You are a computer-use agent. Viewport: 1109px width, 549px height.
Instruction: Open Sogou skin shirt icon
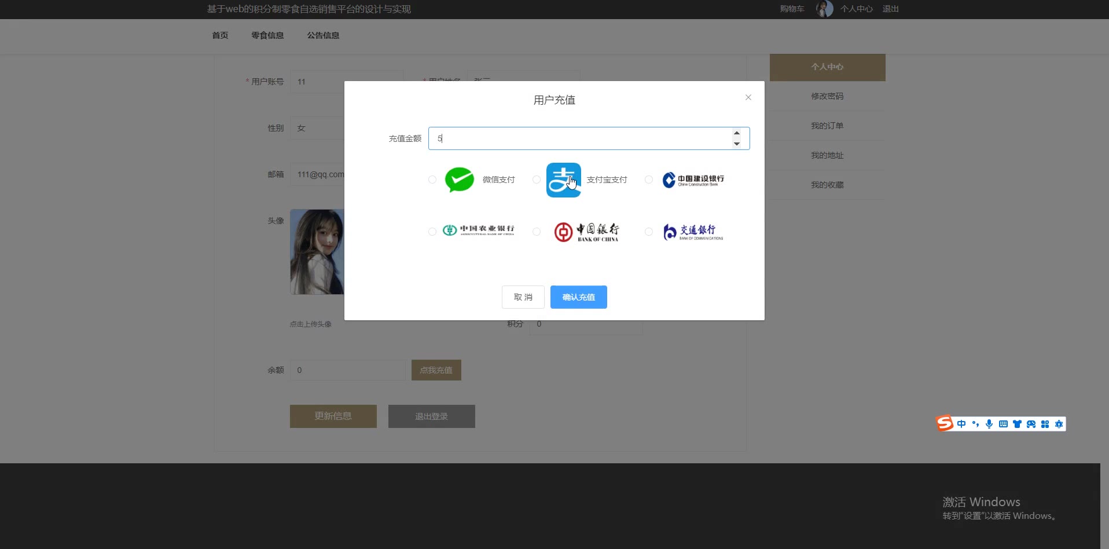tap(1017, 424)
